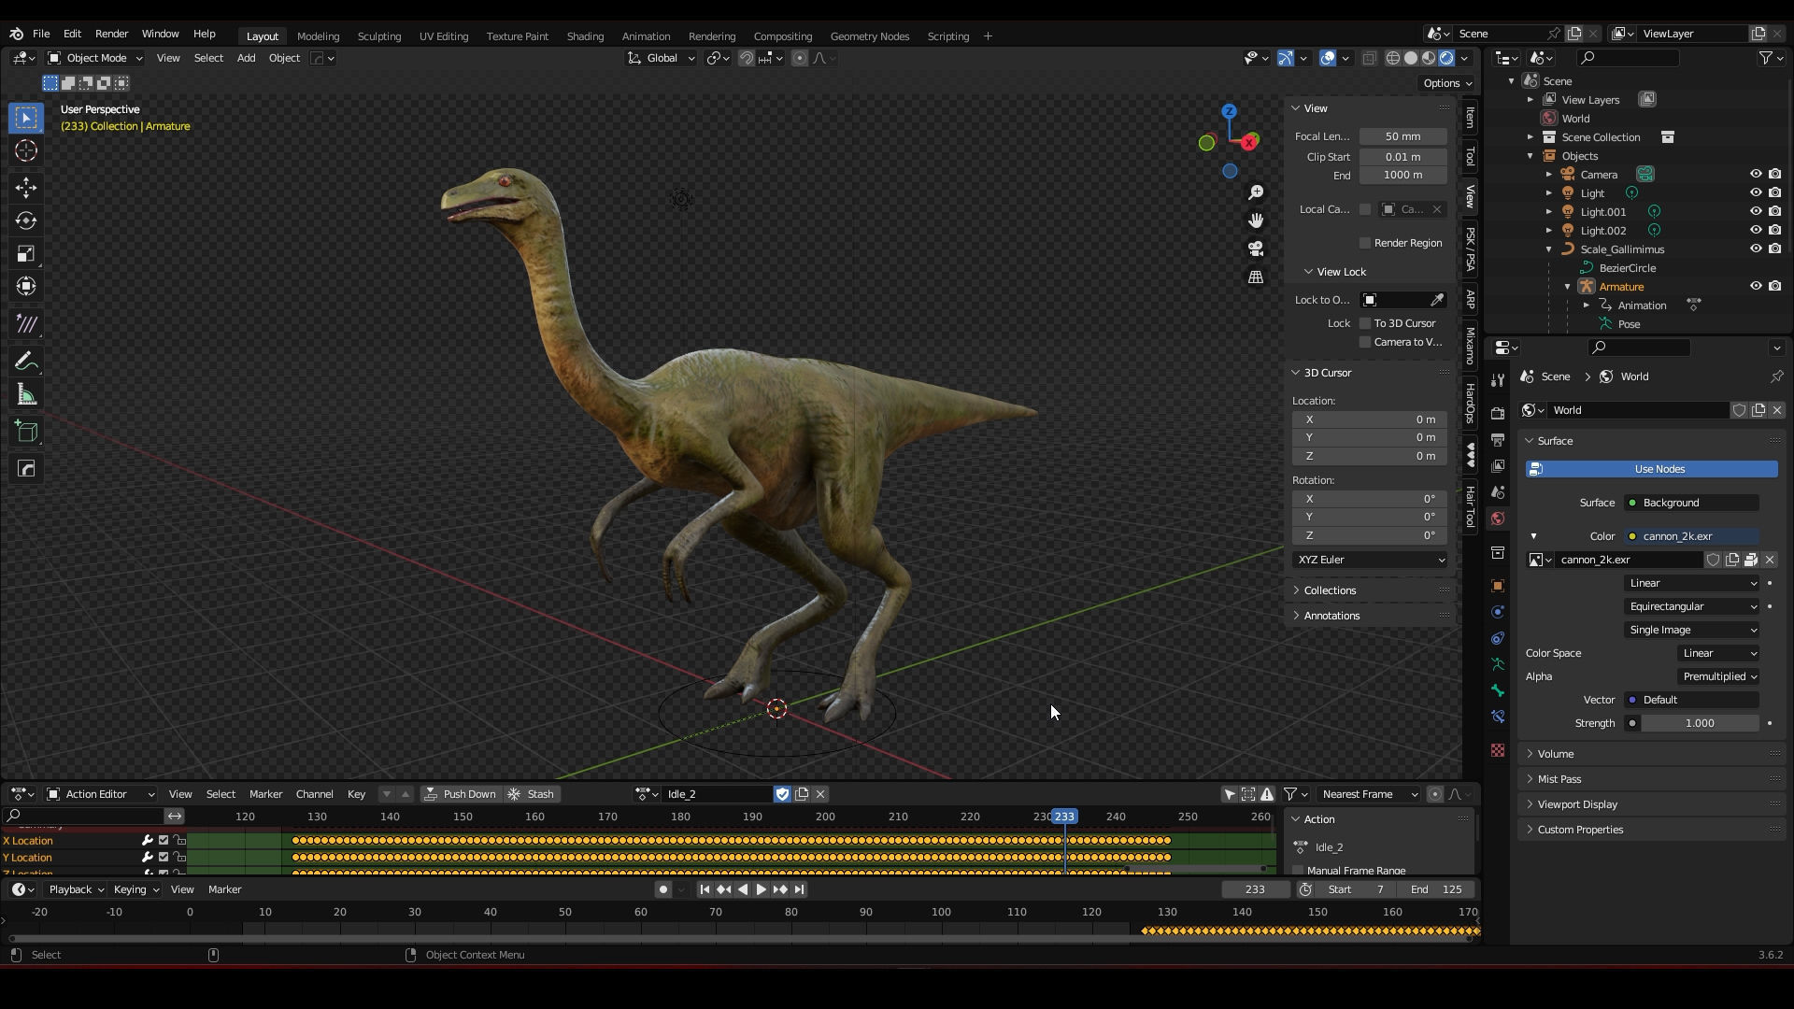Viewport: 1794px width, 1009px height.
Task: Disable Light.002 in renders
Action: (x=1774, y=230)
